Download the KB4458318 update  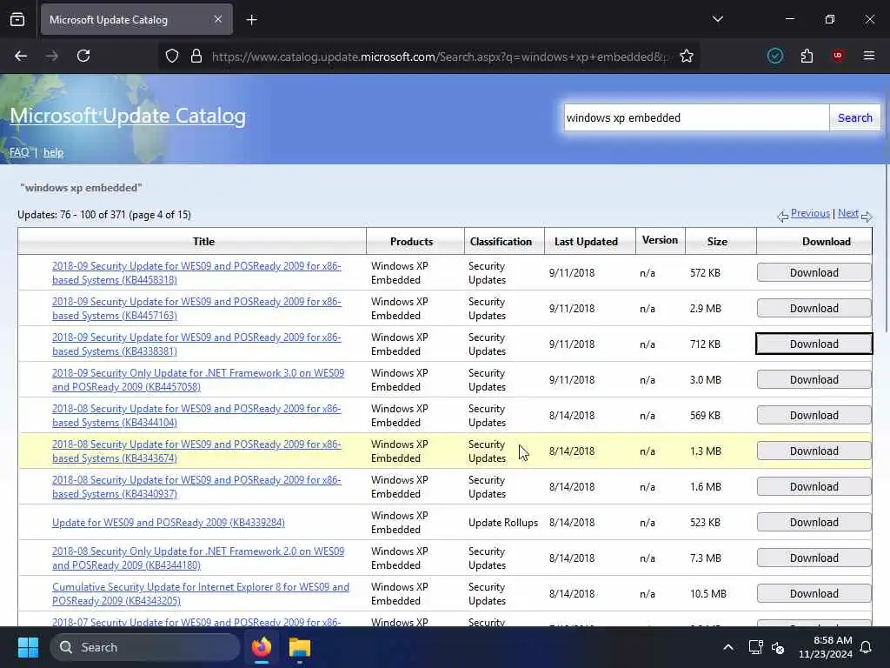point(814,272)
